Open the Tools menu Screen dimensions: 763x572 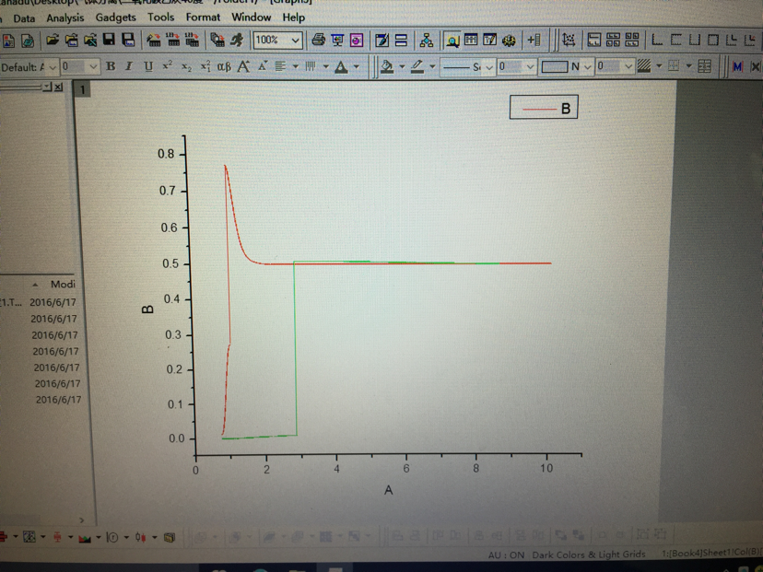coord(160,18)
